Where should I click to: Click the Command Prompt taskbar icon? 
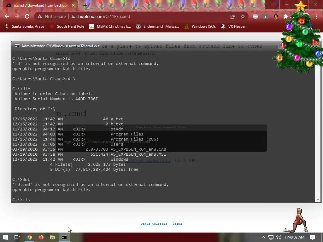coord(64,237)
